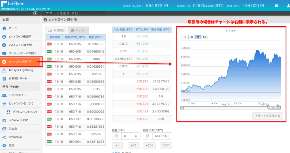Screen dimensions: 290x153
Task: Click the SELL badge for 0.94563646
Action: tap(49, 52)
